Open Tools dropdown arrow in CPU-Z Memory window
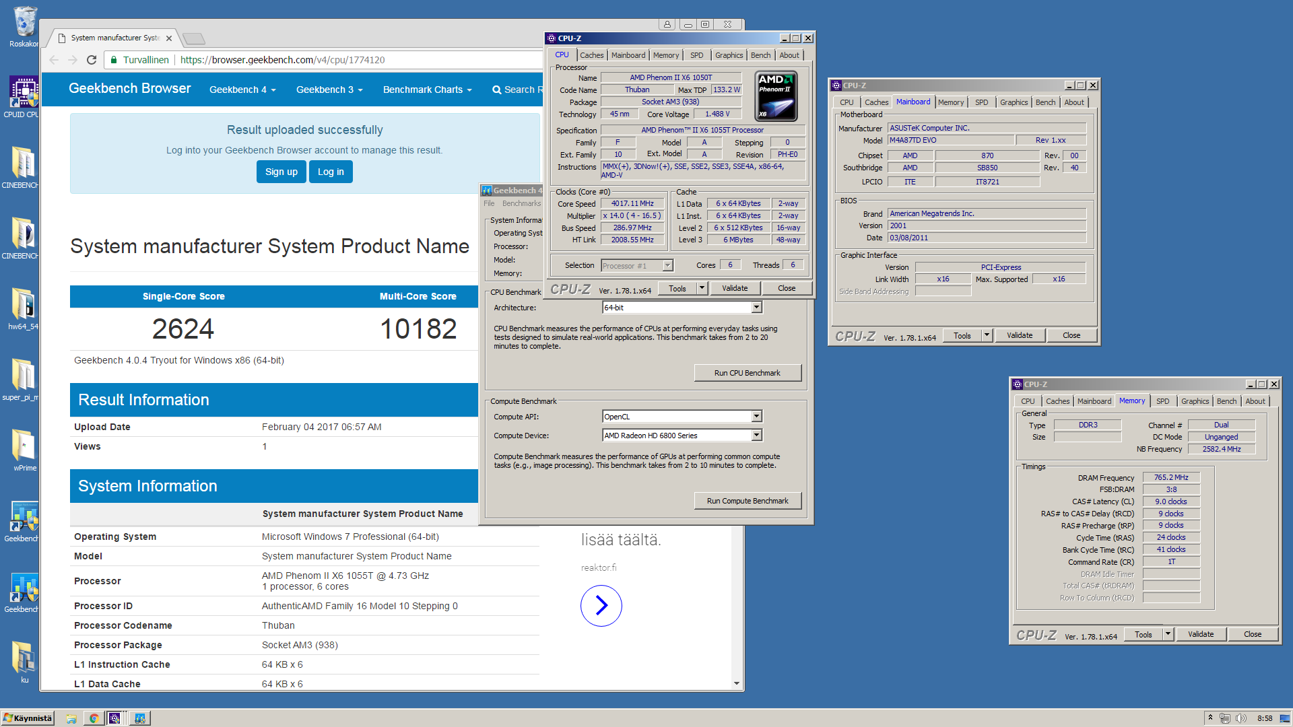Viewport: 1293px width, 727px height. click(x=1168, y=634)
